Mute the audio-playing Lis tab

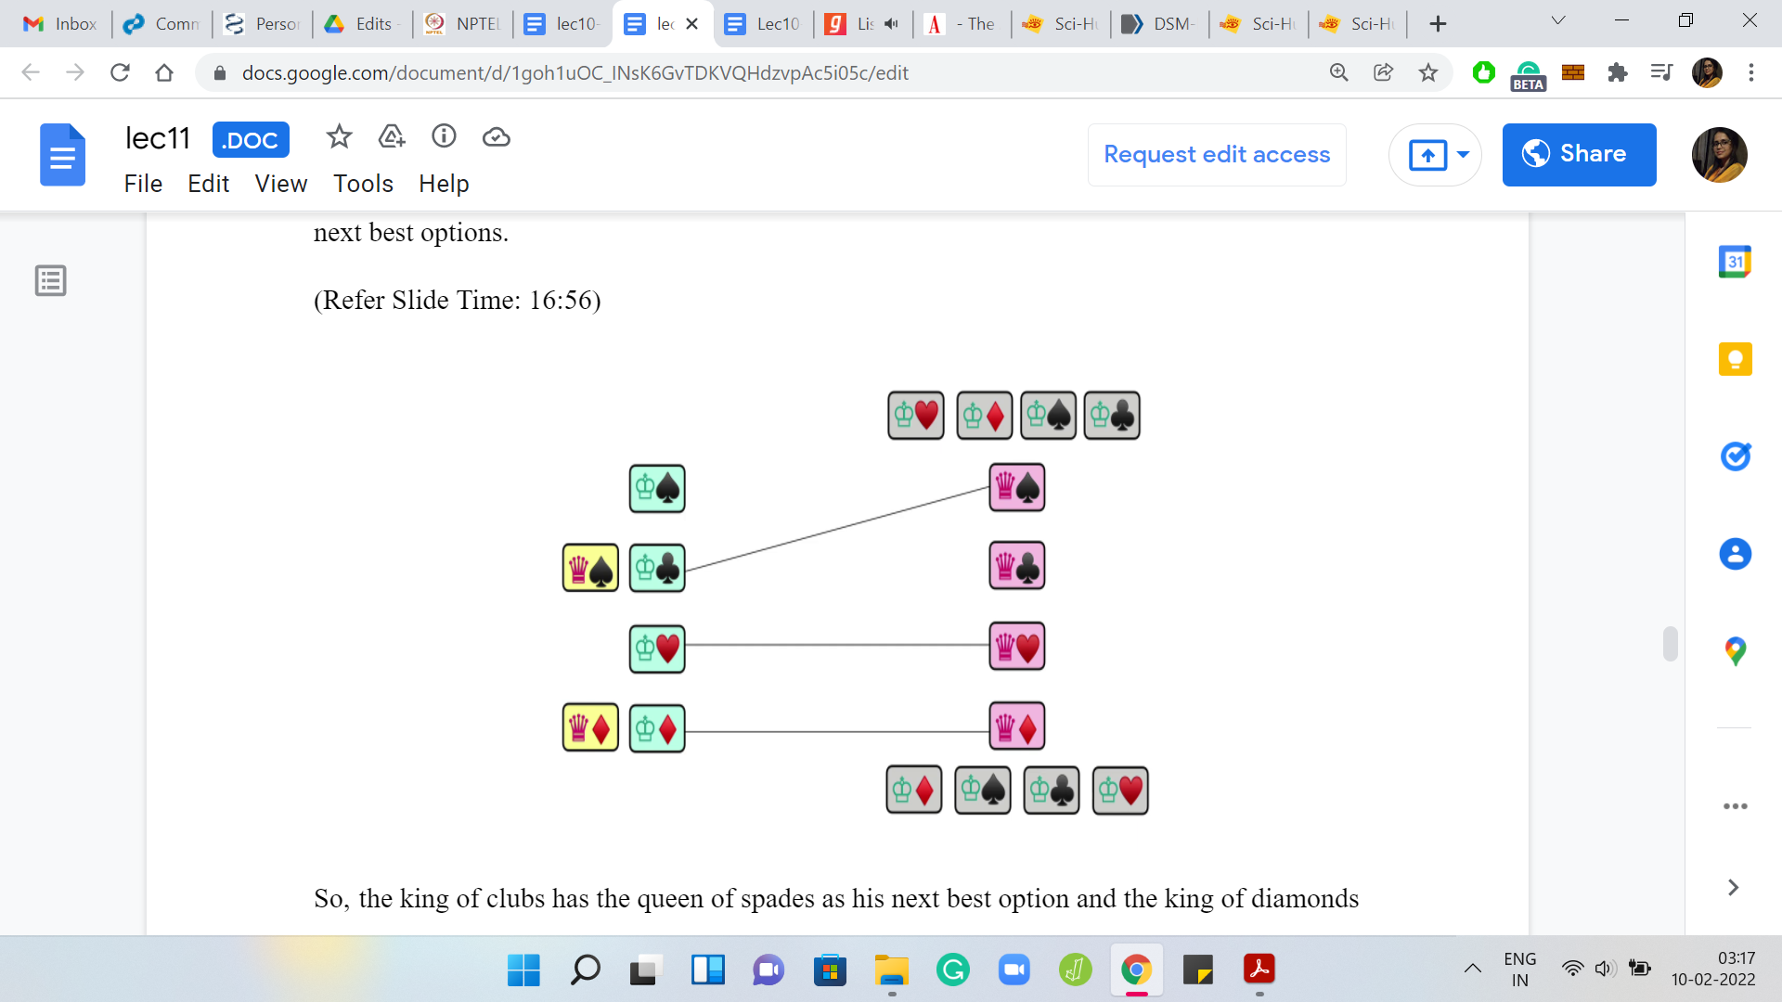tap(891, 24)
